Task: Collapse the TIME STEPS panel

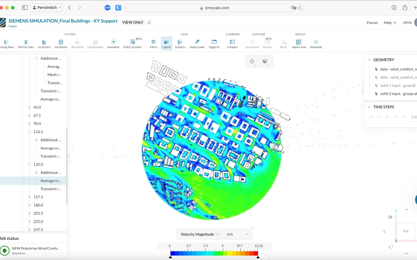Action: 369,107
